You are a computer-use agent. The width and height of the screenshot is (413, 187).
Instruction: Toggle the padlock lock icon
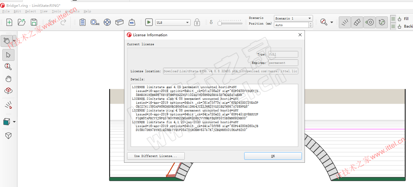[x=197, y=22]
